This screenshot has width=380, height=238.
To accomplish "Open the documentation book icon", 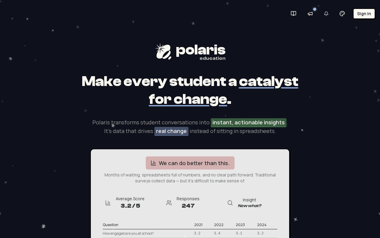I will click(293, 14).
